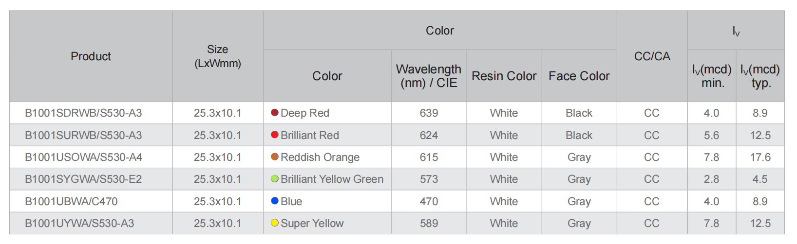Click the Size (LxWmm) column header

tap(218, 56)
